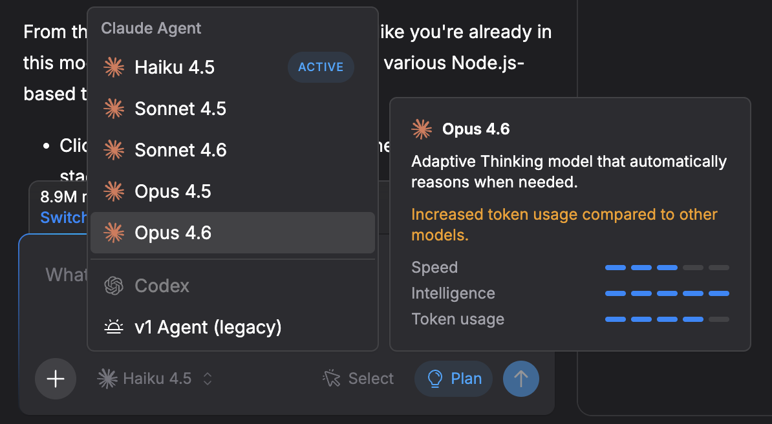Activate Haiku 4.5 via its ACTIVE badge
The image size is (772, 424).
pyautogui.click(x=321, y=67)
